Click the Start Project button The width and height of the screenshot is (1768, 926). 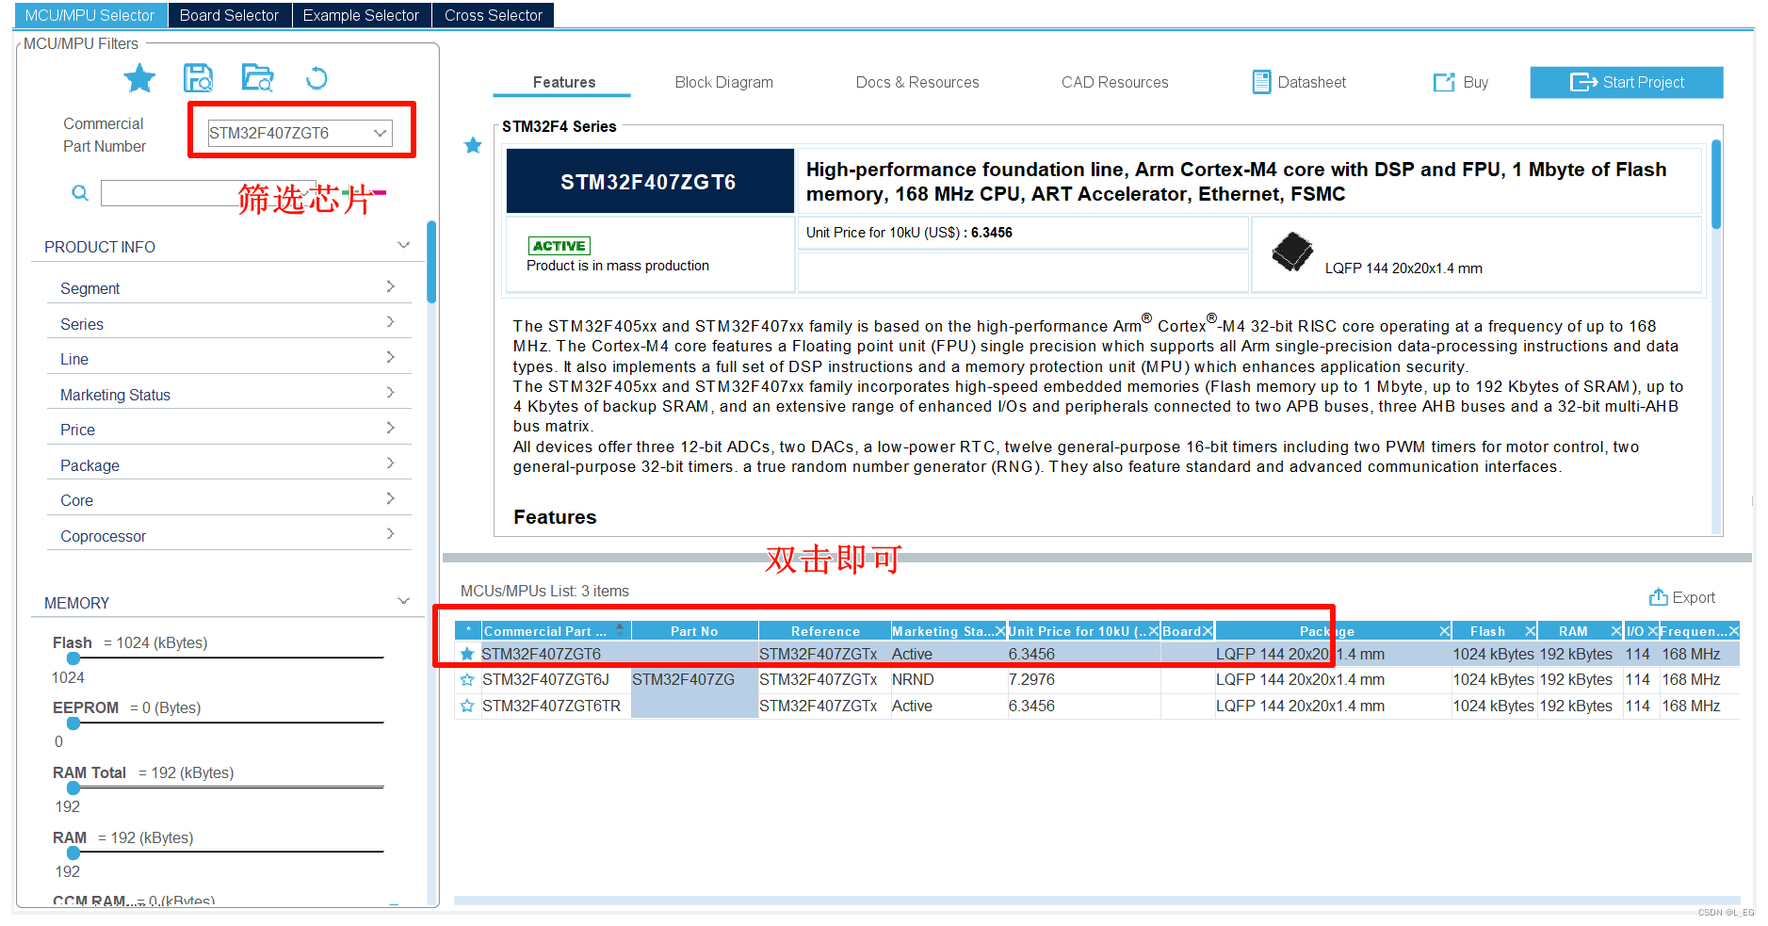click(1627, 82)
